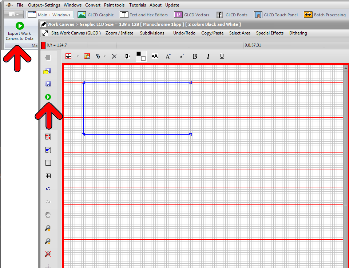
Task: Open Special Effects menu
Action: click(270, 33)
